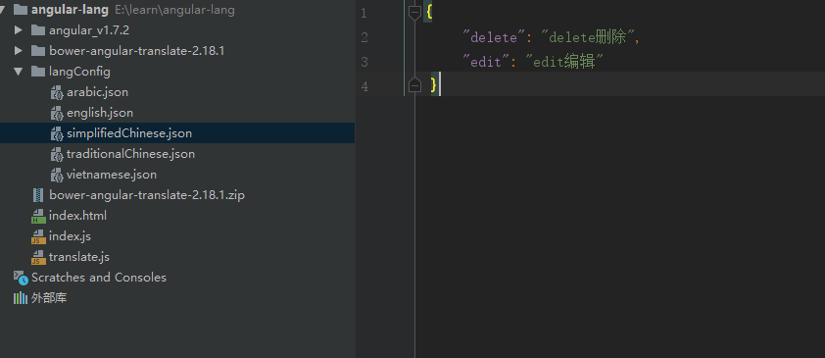Click the simplifiedChinese.json file icon
The height and width of the screenshot is (358, 825).
57,133
